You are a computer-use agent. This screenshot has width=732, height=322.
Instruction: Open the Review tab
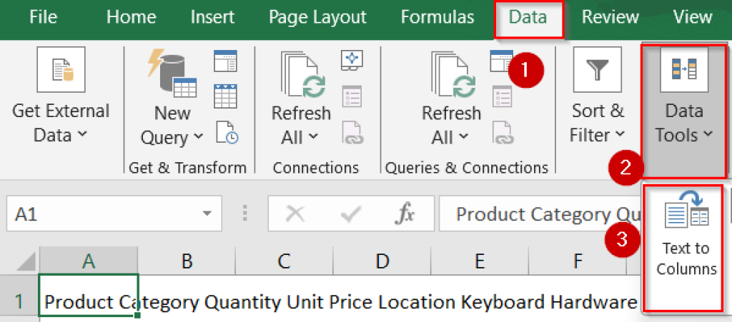[x=610, y=17]
